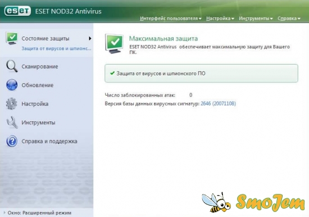The width and height of the screenshot is (309, 217).
Task: Click the ESET logo in header
Action: pos(17,11)
